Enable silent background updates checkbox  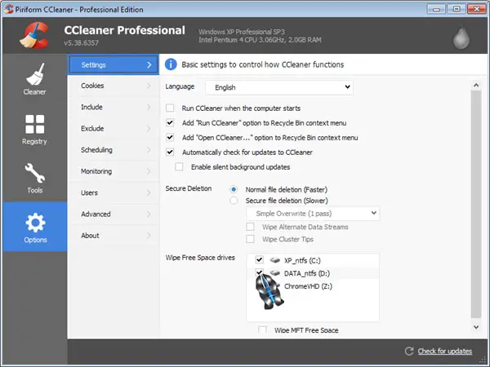pos(179,166)
